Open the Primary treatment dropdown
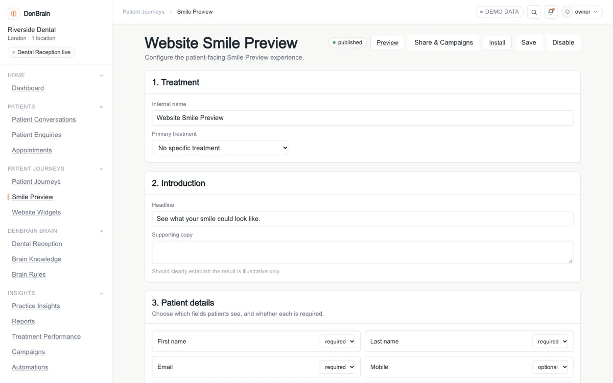Viewport: 613px width, 383px height. (220, 148)
